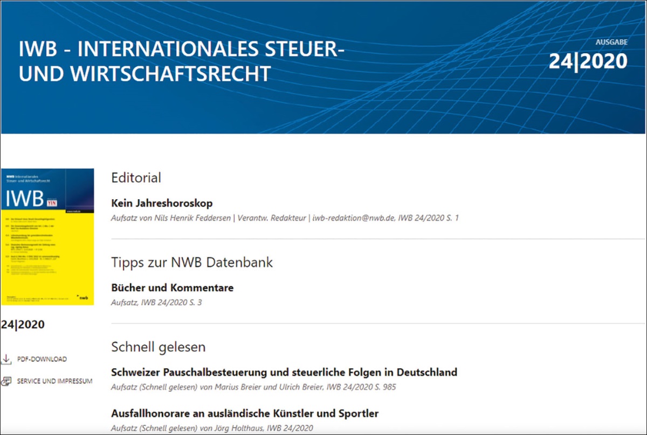Open the article 'Kein Jahreshoroskop'
The image size is (647, 435).
point(162,203)
